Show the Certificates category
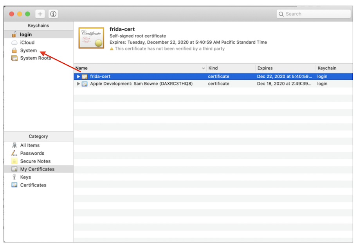357x247 pixels. (x=39, y=185)
